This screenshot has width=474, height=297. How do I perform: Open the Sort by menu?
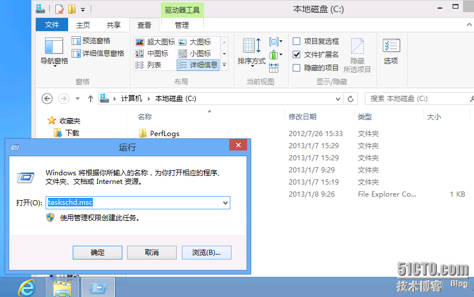pos(252,51)
